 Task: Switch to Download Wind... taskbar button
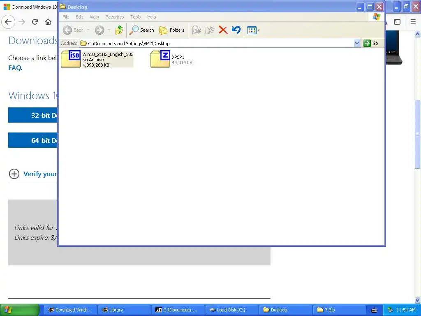[70, 310]
